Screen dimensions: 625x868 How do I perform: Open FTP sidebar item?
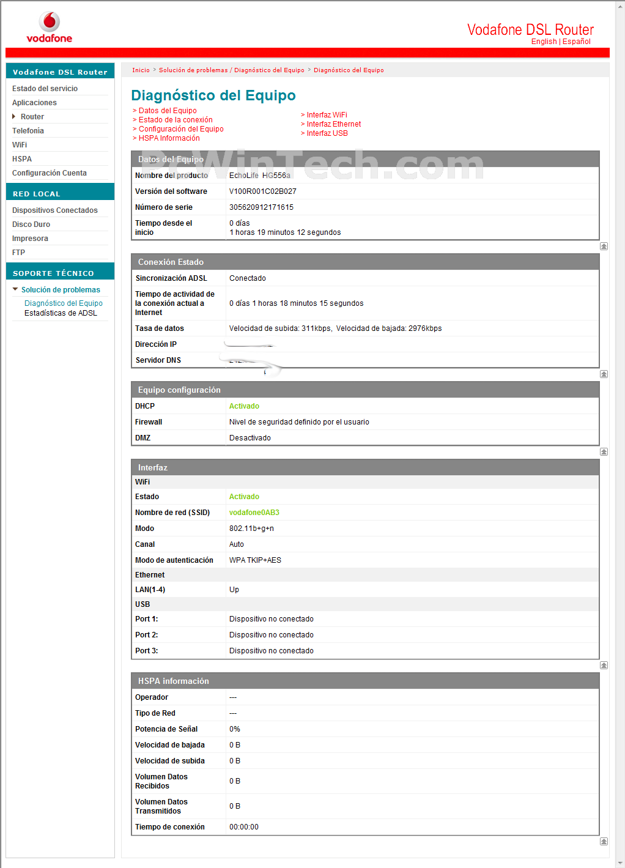pyautogui.click(x=18, y=253)
